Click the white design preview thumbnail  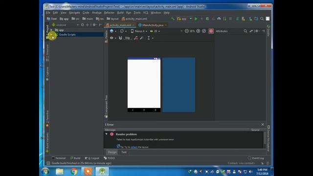pyautogui.click(x=144, y=85)
